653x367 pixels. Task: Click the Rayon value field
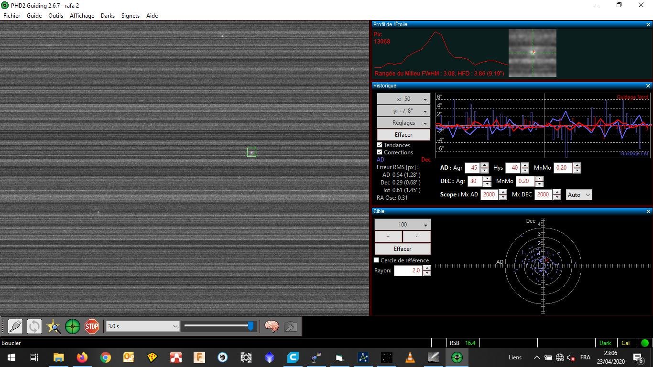409,270
